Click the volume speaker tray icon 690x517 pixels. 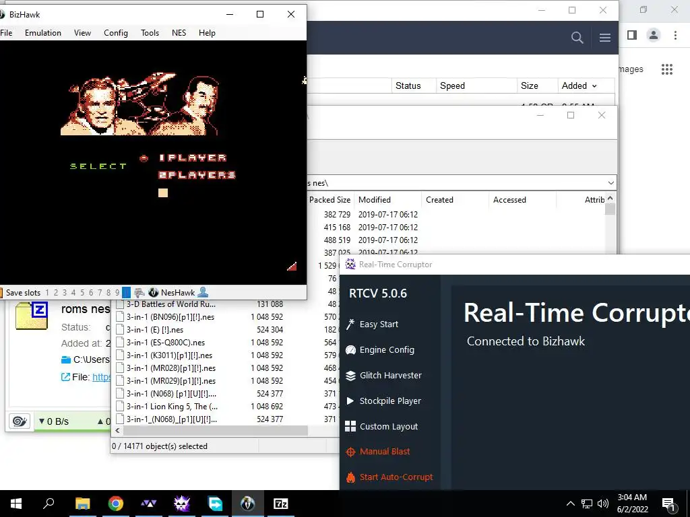point(603,504)
